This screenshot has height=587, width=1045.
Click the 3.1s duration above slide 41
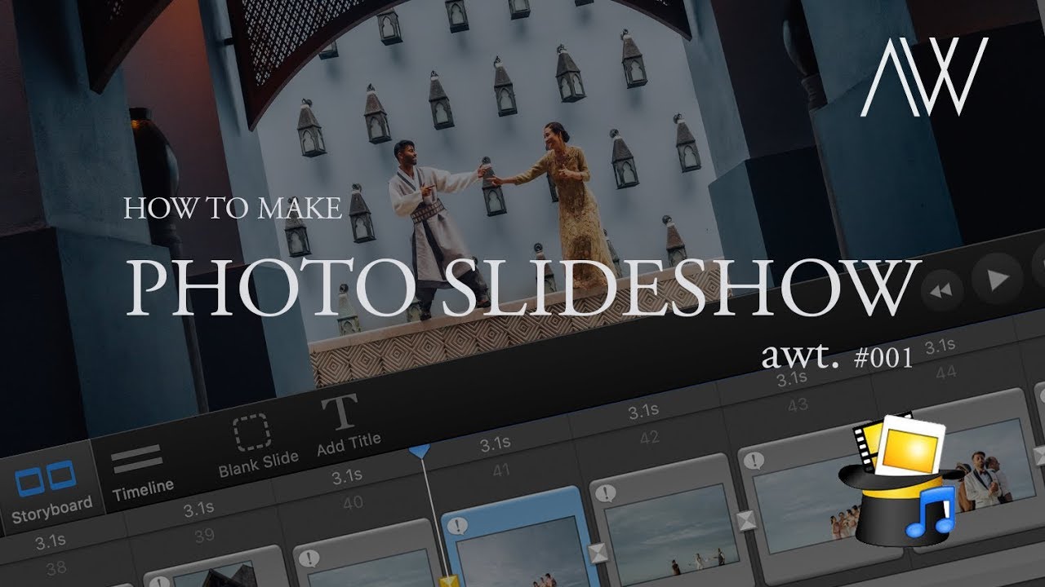(495, 444)
